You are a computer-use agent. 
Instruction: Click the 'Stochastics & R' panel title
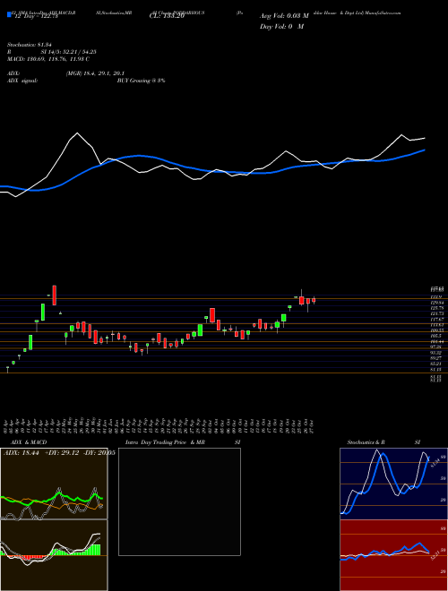pyautogui.click(x=366, y=442)
